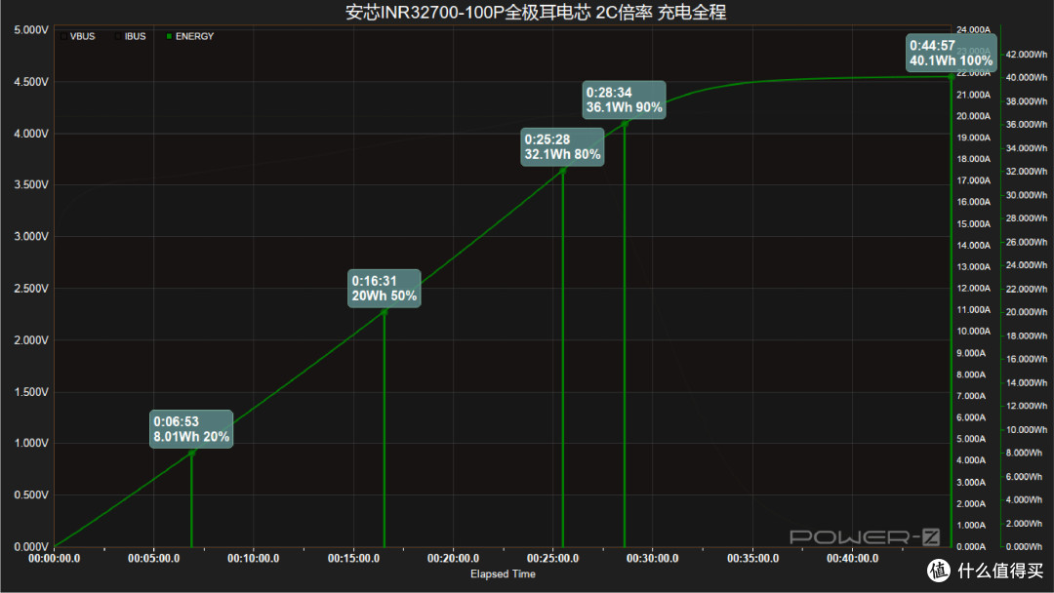The height and width of the screenshot is (593, 1054).
Task: Click the 00:40:00.0 time axis tick
Action: (x=852, y=559)
